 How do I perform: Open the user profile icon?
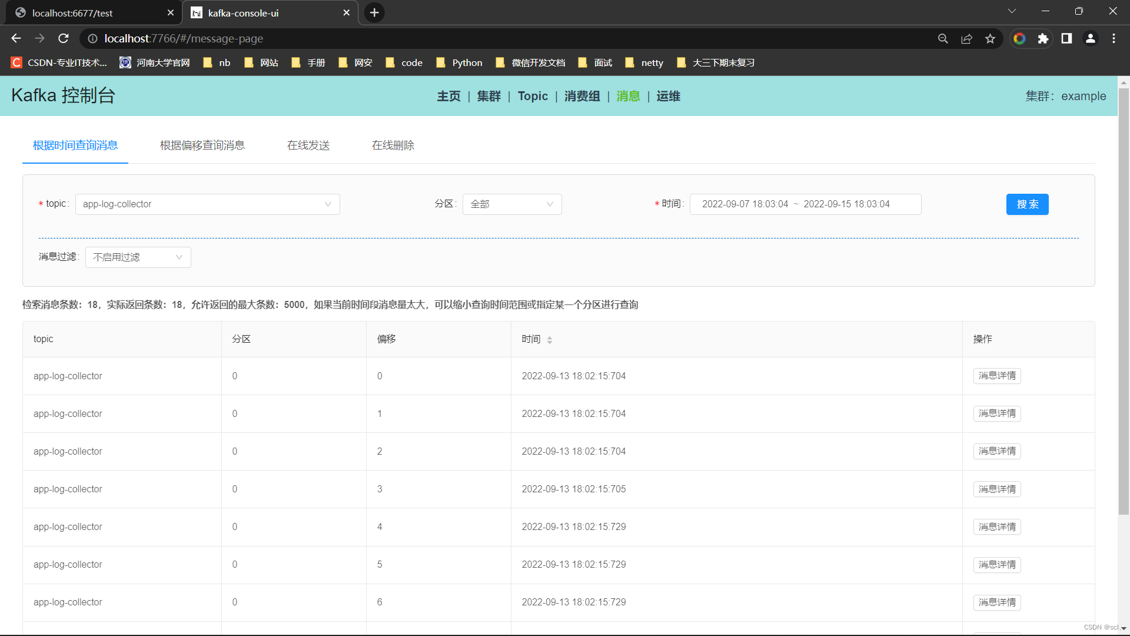pyautogui.click(x=1090, y=38)
